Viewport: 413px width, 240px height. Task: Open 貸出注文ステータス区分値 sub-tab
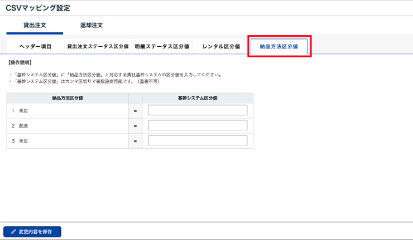point(98,46)
